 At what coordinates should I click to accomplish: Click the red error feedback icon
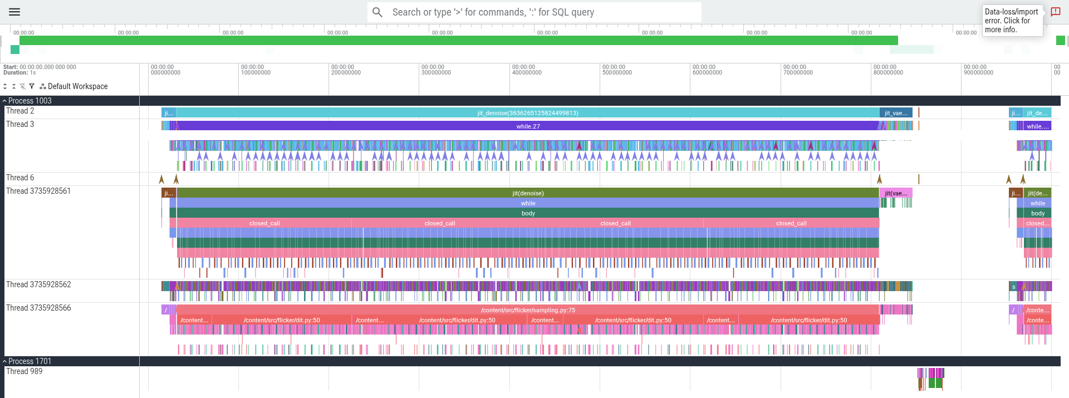[1056, 12]
